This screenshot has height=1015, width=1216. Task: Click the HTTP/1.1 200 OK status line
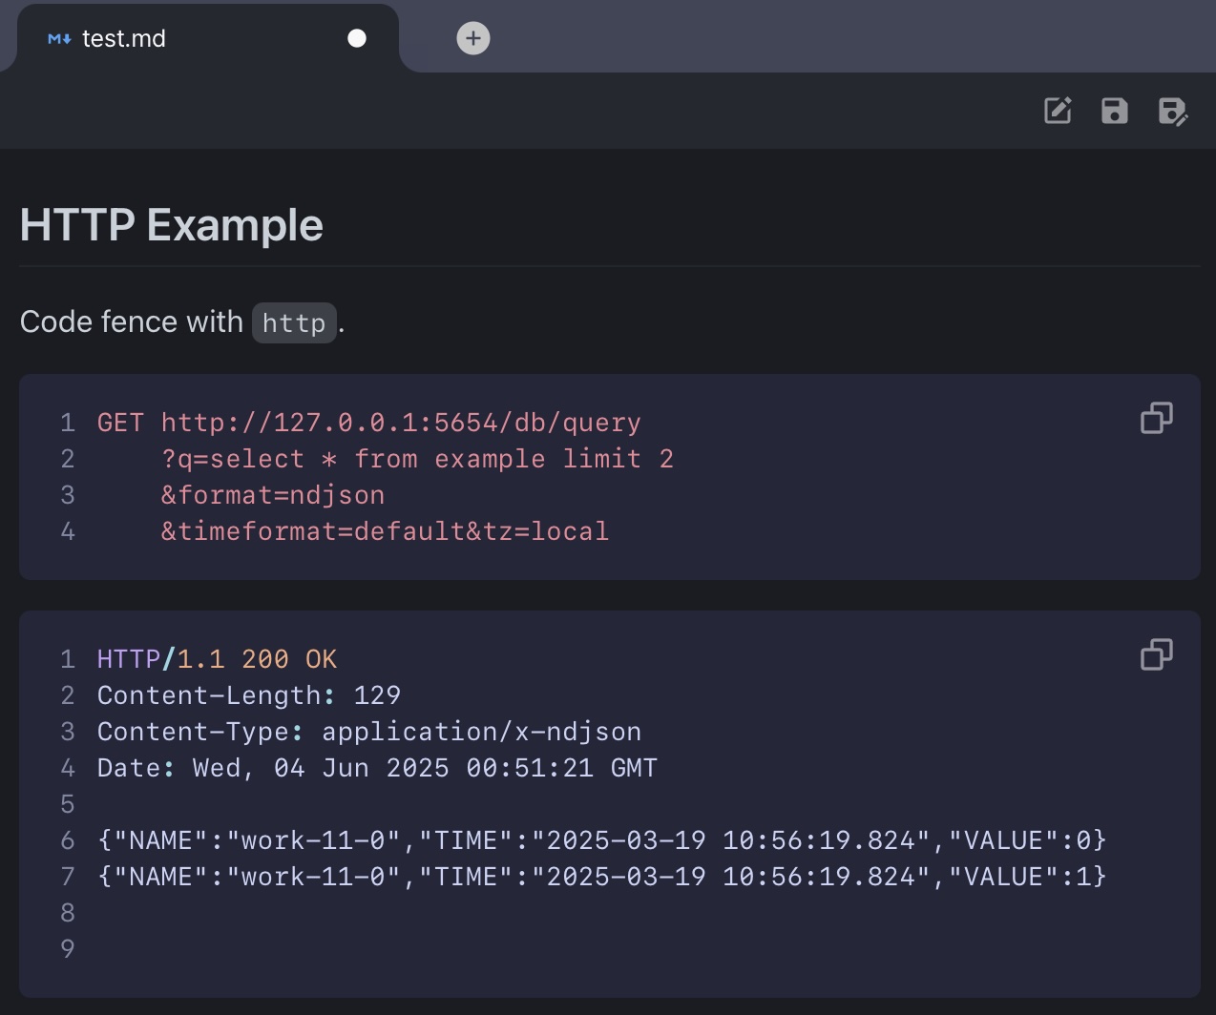(x=217, y=659)
